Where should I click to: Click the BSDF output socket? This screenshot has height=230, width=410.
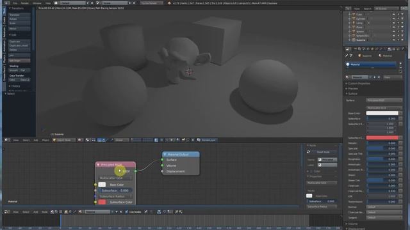[x=135, y=171]
